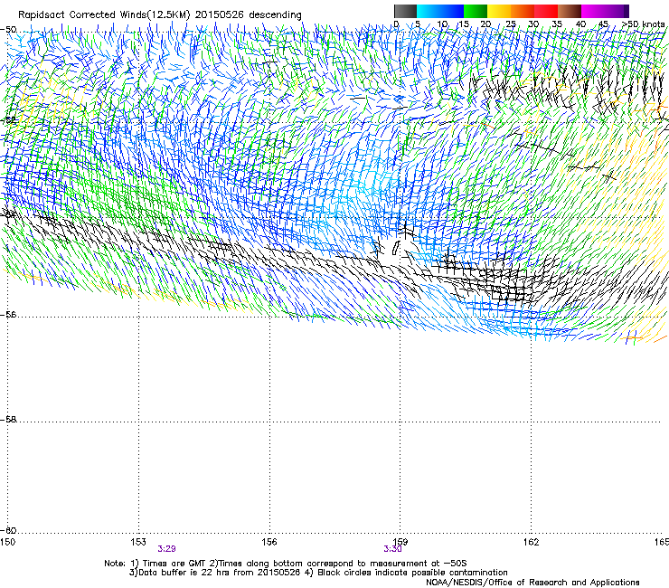Viewport: 669px width, 588px height.
Task: Select the red 30-35 knots legend swatch
Action: tap(546, 11)
